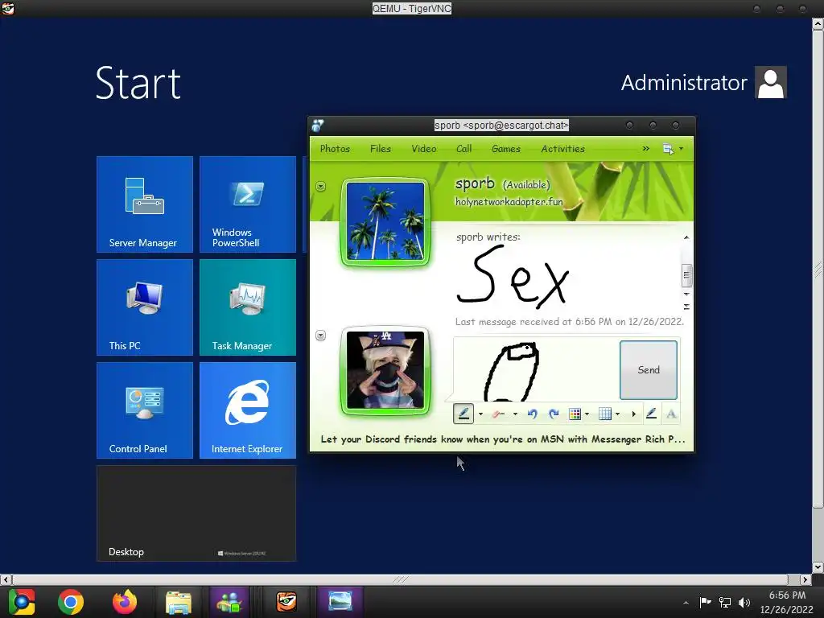Viewport: 824px width, 618px height.
Task: Start a Call from messenger toolbar
Action: click(x=463, y=149)
